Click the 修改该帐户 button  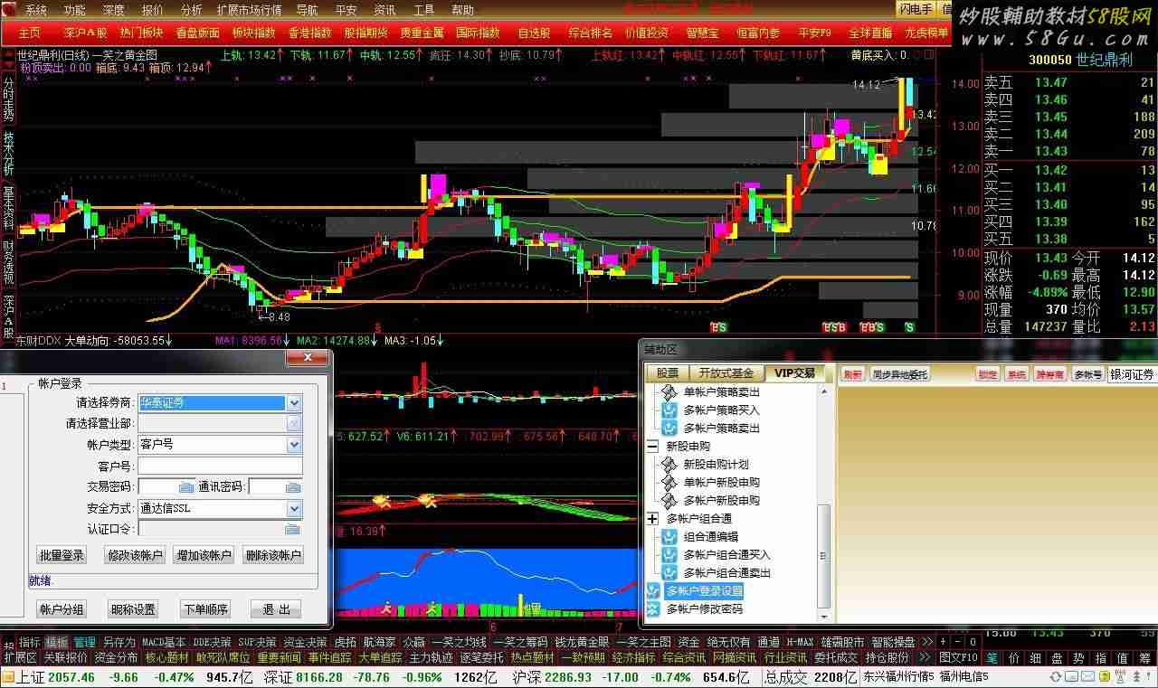point(135,555)
